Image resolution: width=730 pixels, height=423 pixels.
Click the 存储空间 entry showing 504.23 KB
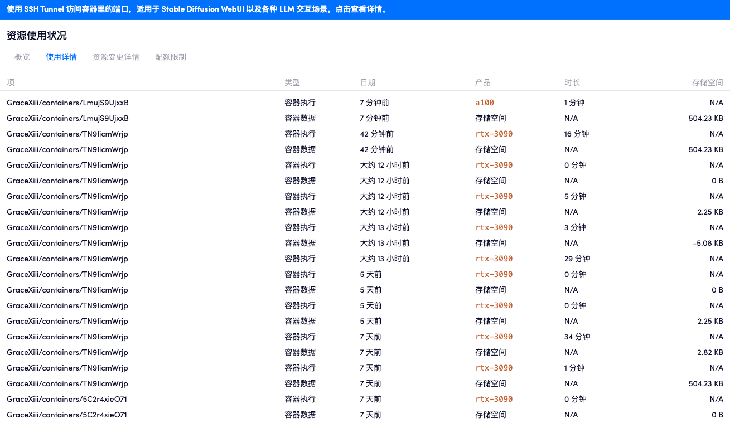[705, 118]
